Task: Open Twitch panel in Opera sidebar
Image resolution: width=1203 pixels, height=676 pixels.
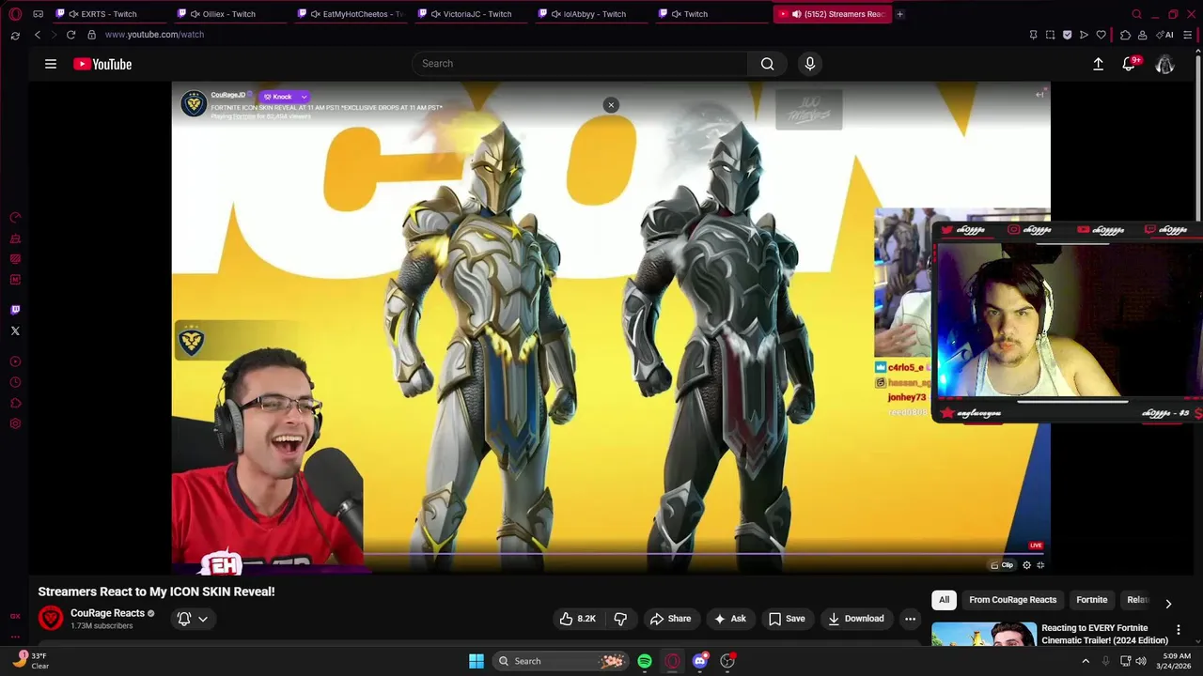Action: click(x=15, y=310)
